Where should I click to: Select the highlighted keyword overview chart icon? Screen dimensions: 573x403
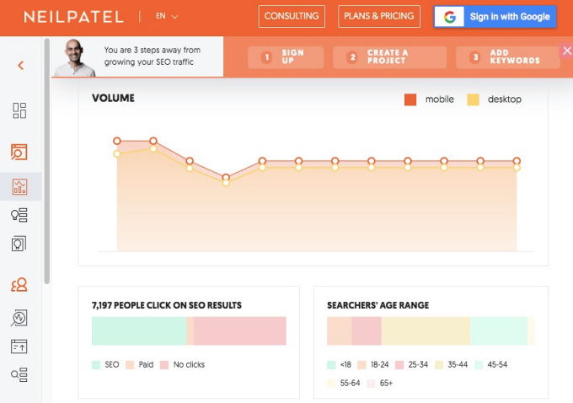(19, 186)
